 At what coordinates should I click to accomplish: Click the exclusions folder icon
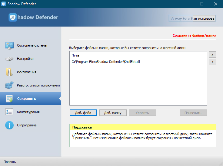pos(9,72)
